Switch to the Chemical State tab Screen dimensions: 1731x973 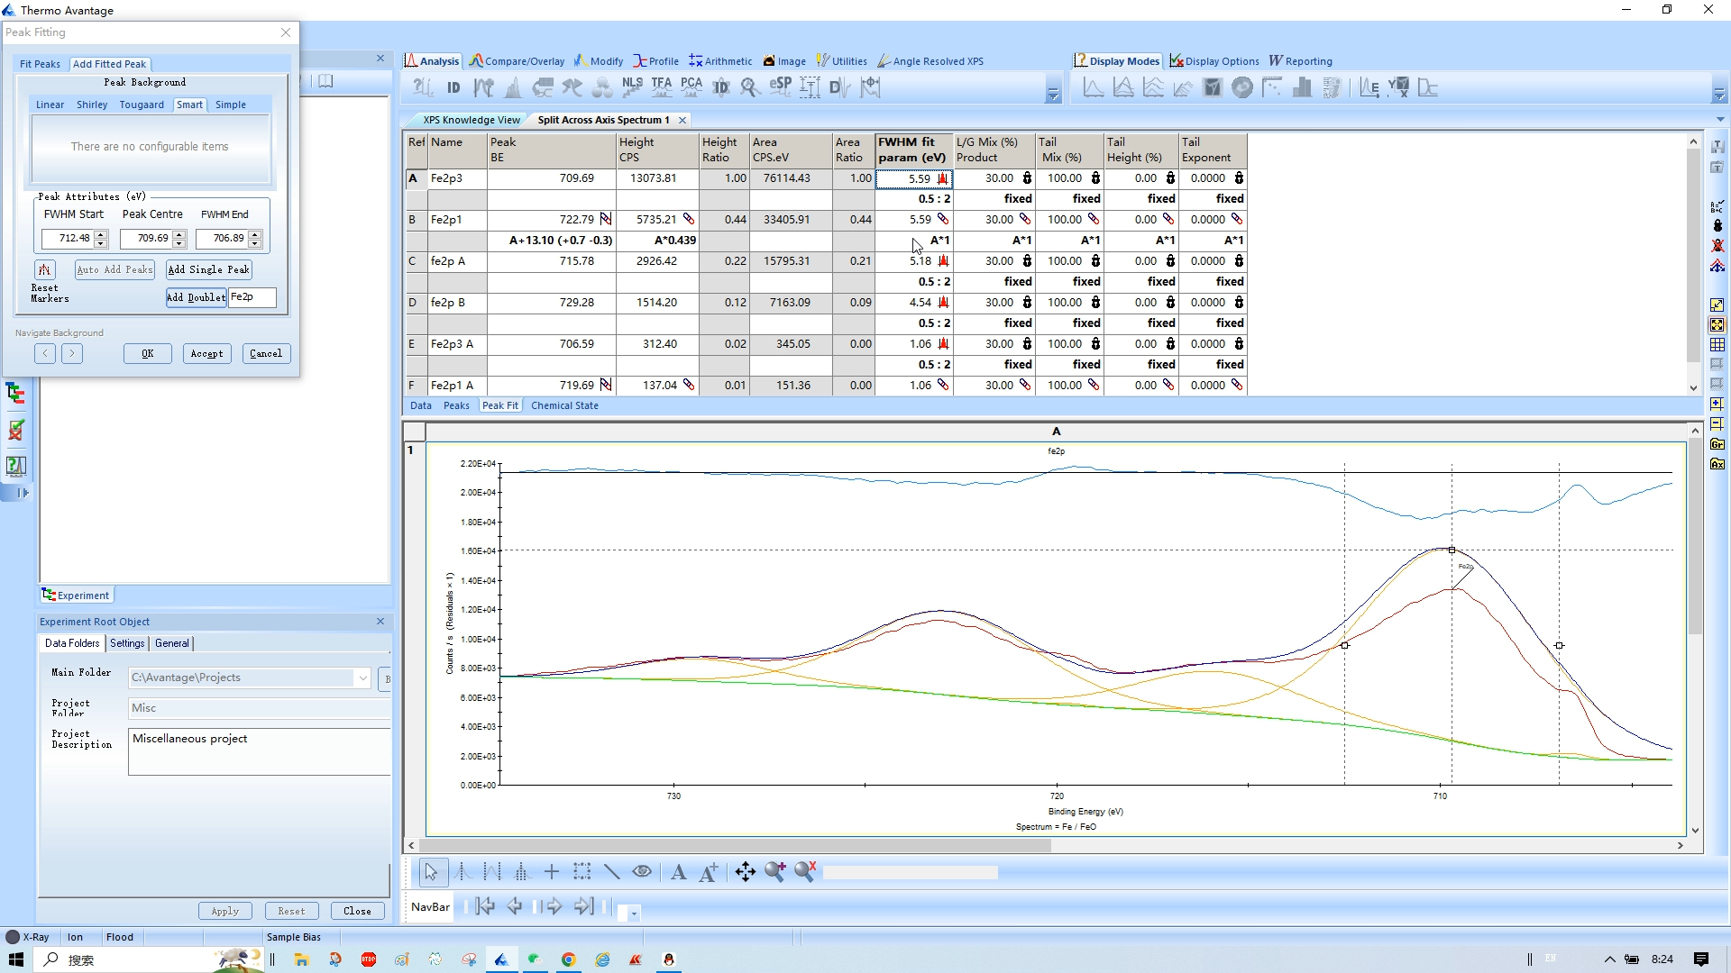click(x=564, y=405)
